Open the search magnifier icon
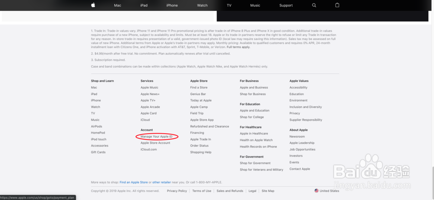The width and height of the screenshot is (434, 200). coord(314,5)
